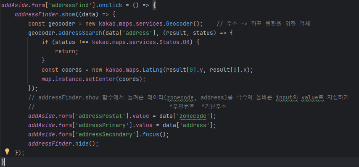Click the LatLng class name
The image size is (359, 167).
pyautogui.click(x=153, y=70)
